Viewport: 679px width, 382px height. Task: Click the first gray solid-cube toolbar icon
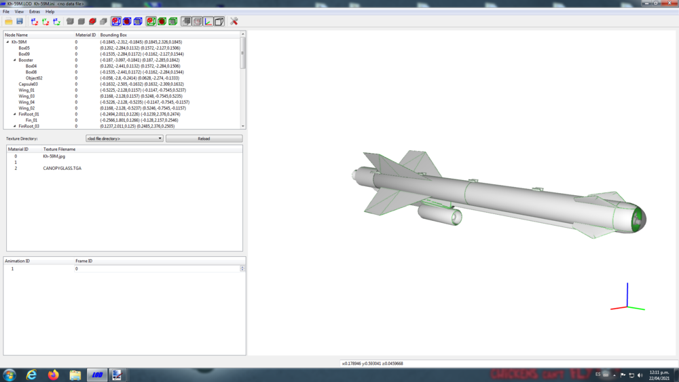pos(70,21)
